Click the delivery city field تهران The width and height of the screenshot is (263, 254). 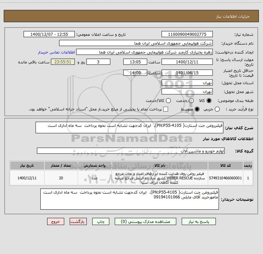187,92
